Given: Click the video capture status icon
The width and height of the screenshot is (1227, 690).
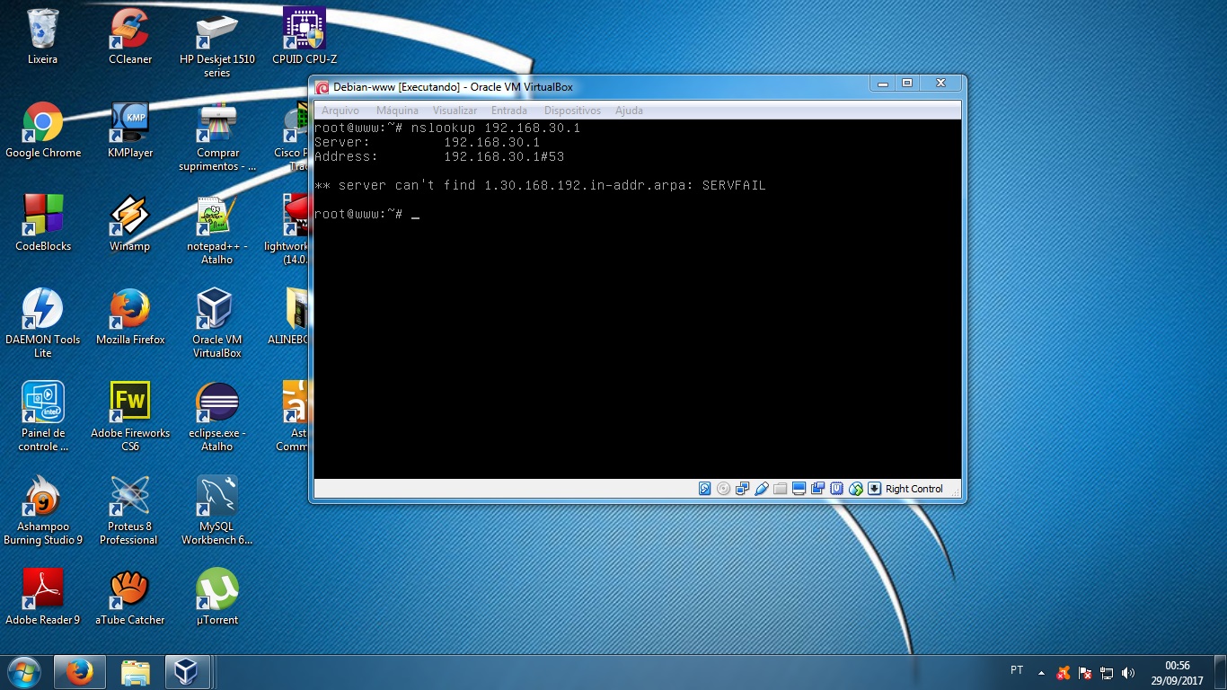Looking at the screenshot, I should pyautogui.click(x=818, y=489).
